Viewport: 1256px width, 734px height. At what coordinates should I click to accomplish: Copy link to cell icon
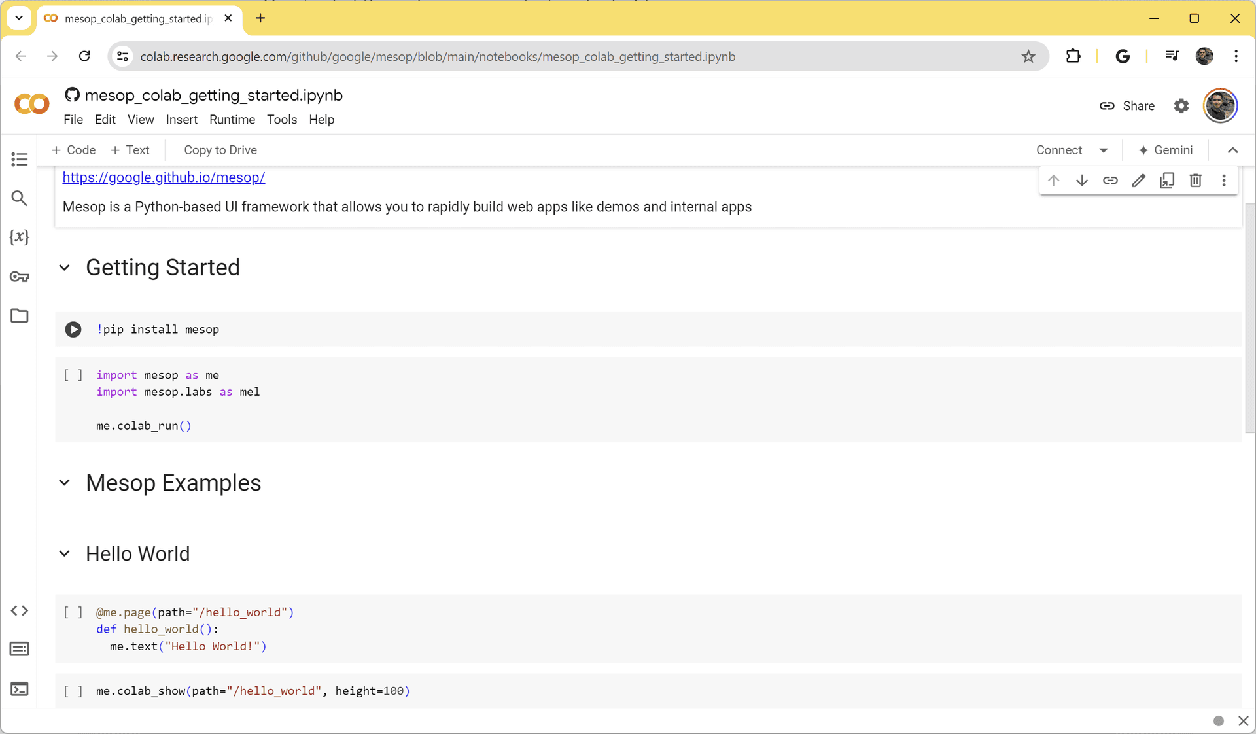[x=1110, y=181]
